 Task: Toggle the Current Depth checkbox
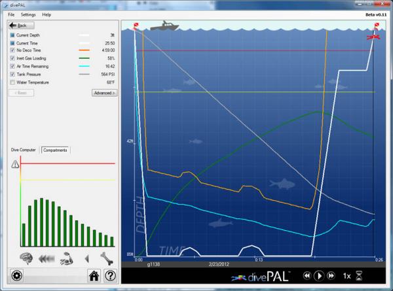(x=12, y=35)
